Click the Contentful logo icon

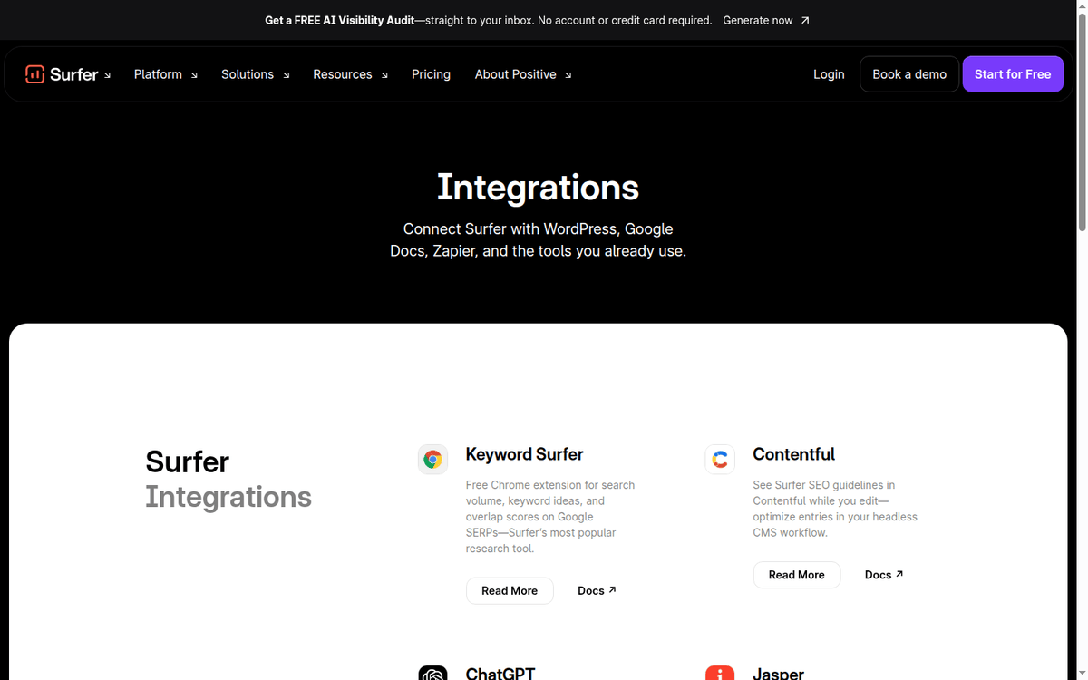[720, 460]
